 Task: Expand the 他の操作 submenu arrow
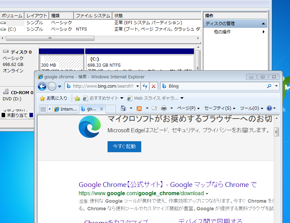point(264,31)
